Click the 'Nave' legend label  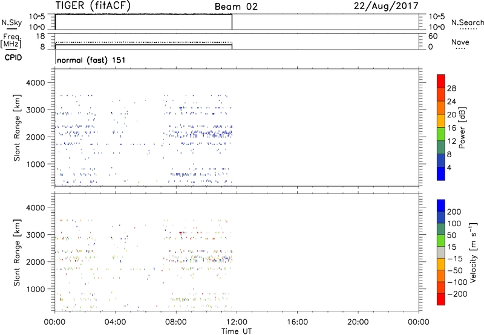click(x=460, y=42)
